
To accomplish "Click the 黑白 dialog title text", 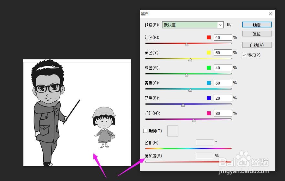I will [x=145, y=14].
